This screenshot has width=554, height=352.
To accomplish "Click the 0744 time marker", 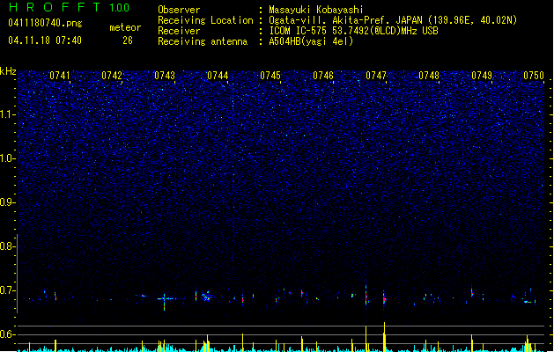I will pyautogui.click(x=218, y=76).
